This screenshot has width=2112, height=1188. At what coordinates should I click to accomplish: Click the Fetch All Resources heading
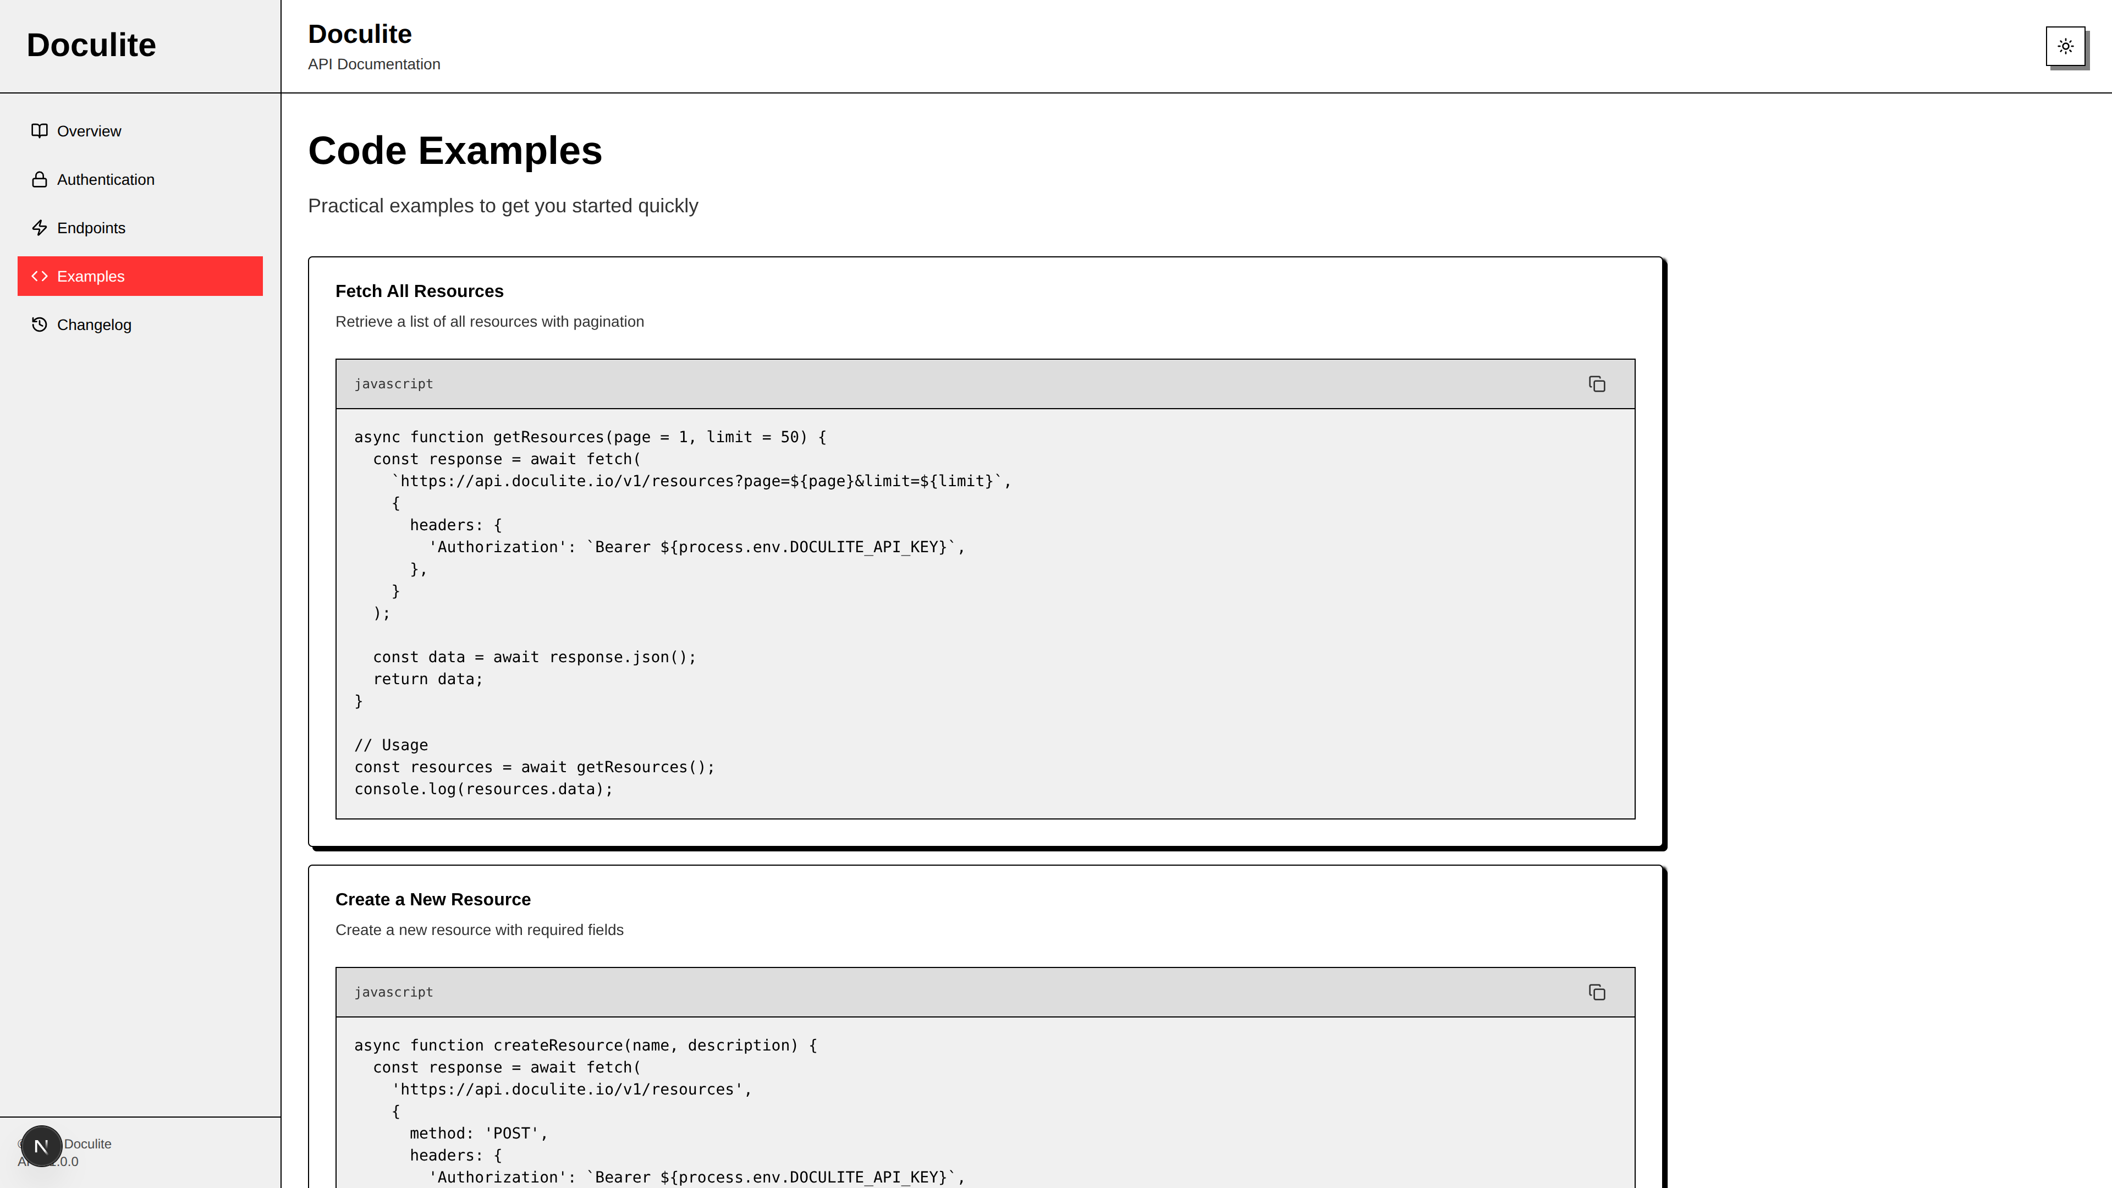[419, 291]
